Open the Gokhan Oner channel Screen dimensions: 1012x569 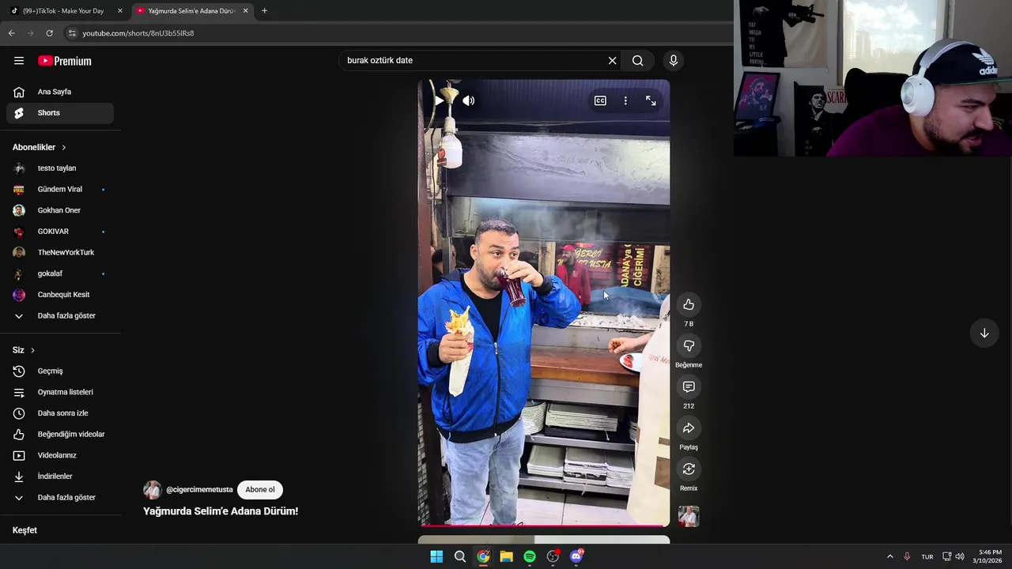60,210
